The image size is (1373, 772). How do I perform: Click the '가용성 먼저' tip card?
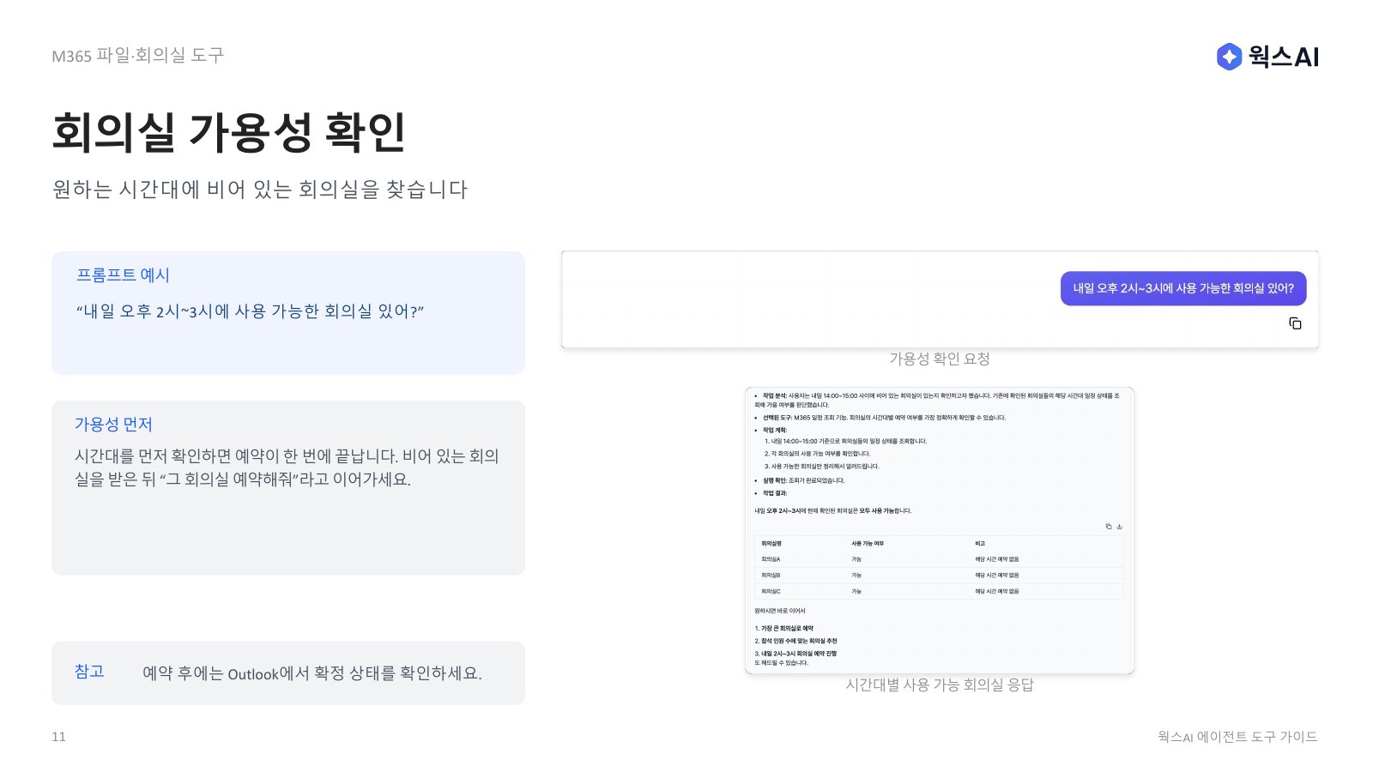[288, 488]
